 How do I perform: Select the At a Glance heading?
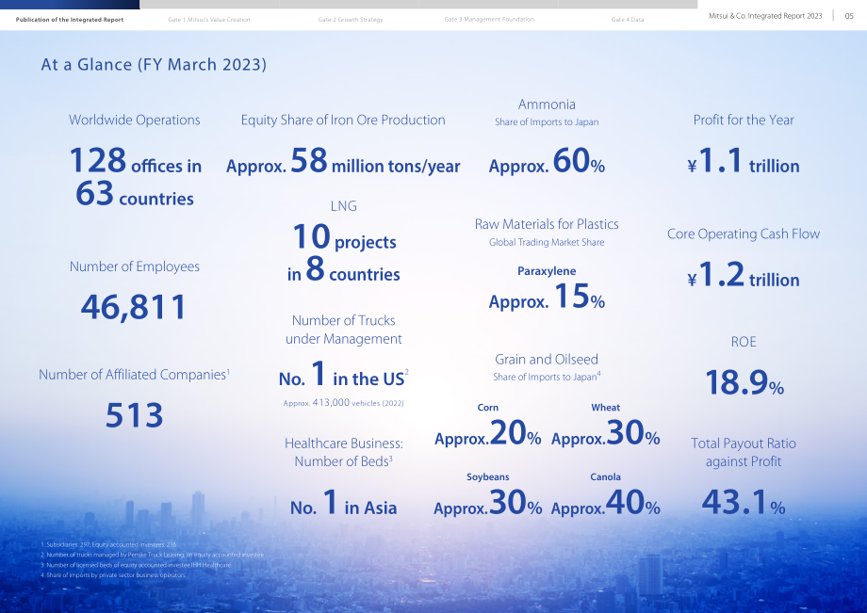click(154, 65)
